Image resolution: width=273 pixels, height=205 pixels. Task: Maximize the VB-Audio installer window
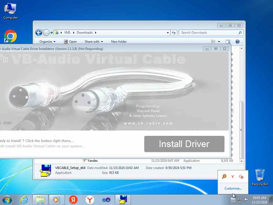(x=216, y=49)
